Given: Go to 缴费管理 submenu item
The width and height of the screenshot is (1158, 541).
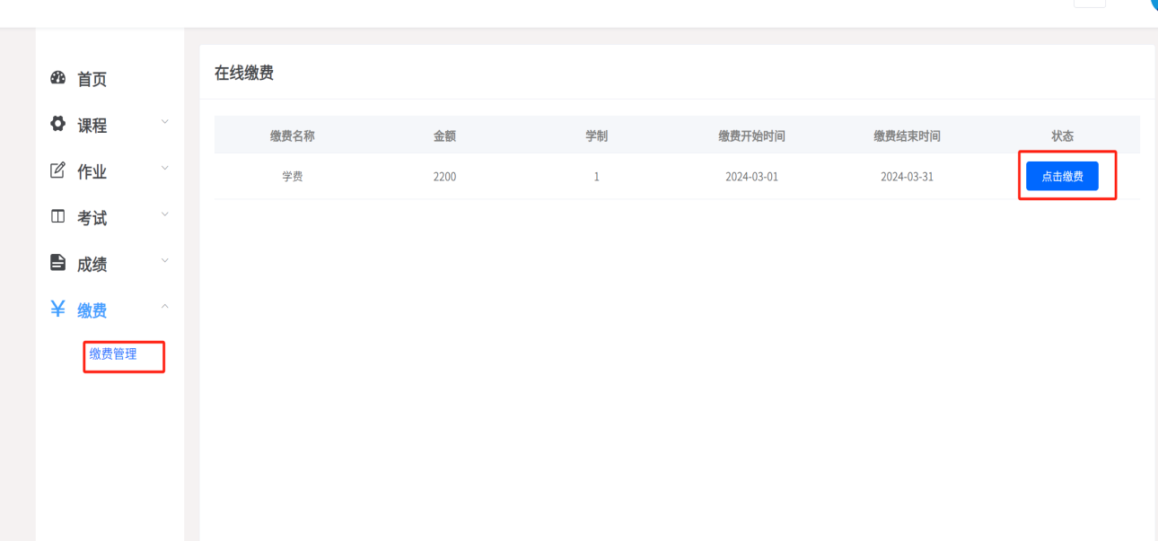Looking at the screenshot, I should click(113, 354).
